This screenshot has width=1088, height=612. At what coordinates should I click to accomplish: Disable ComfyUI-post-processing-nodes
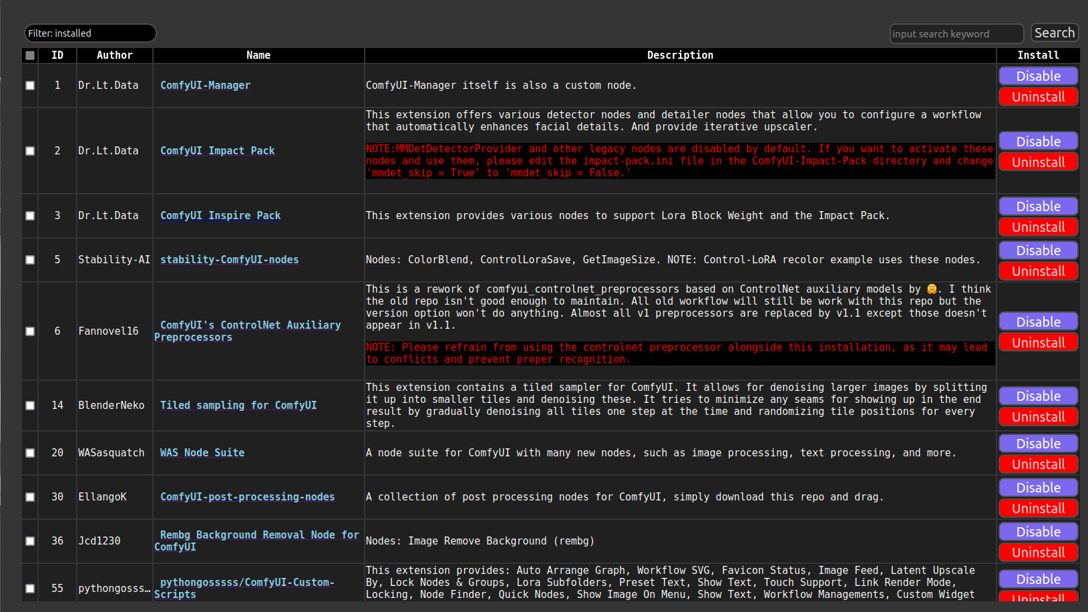[1039, 488]
